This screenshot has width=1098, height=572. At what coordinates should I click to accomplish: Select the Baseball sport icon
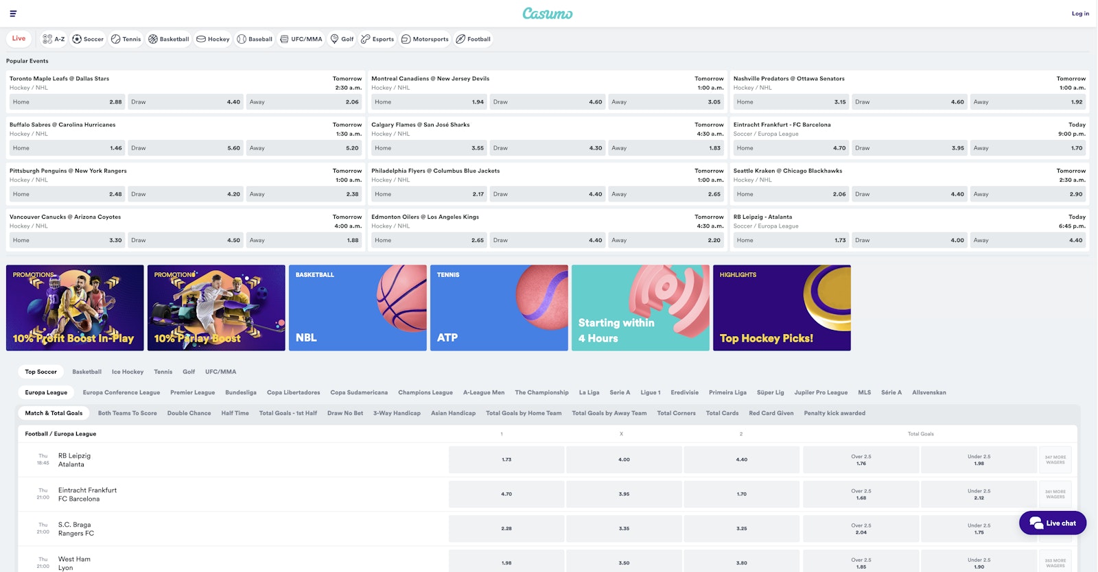click(242, 39)
